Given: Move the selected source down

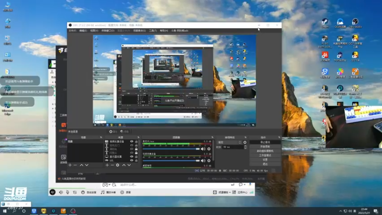Looking at the screenshot, I should click(129, 165).
